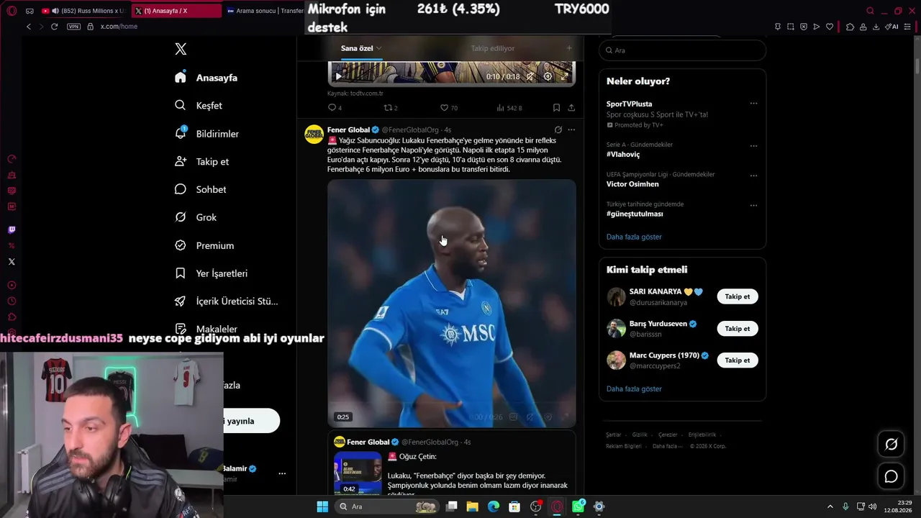Viewport: 921px width, 518px height.
Task: View analytics showing 542 B views
Action: point(509,108)
